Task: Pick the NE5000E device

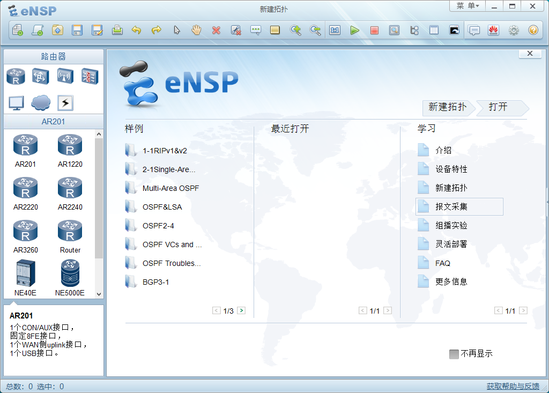Action: 70,278
